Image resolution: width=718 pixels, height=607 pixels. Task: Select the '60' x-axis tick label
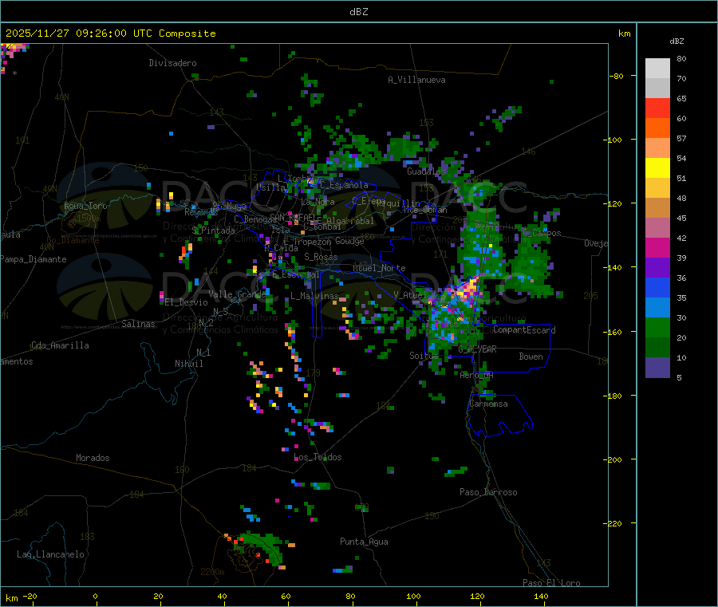pos(286,597)
